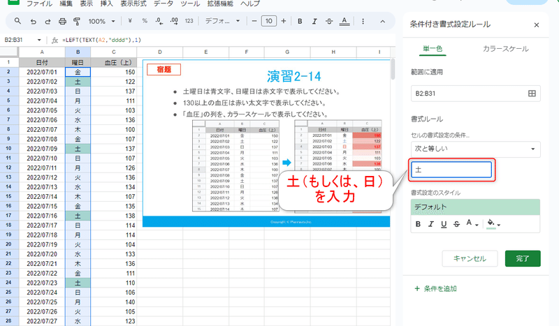Toggle strikethrough in the main toolbar

click(329, 22)
